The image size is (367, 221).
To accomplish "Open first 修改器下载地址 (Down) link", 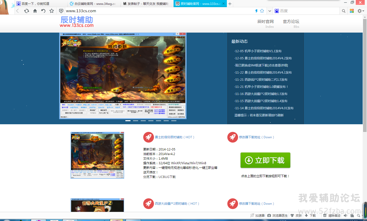I will 256,137.
